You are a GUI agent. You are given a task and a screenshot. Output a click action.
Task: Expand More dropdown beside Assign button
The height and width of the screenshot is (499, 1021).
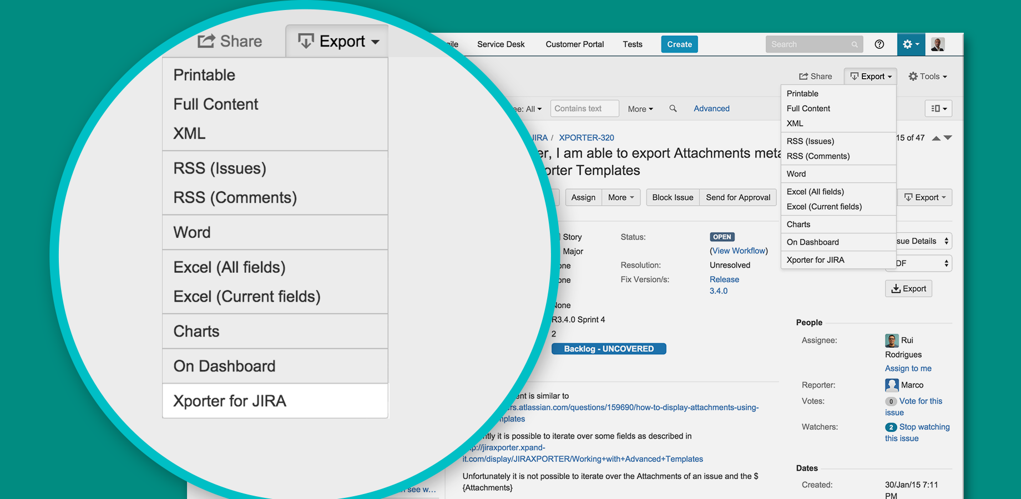[x=621, y=197]
